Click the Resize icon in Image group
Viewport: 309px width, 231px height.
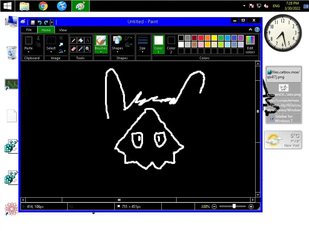tap(61, 45)
